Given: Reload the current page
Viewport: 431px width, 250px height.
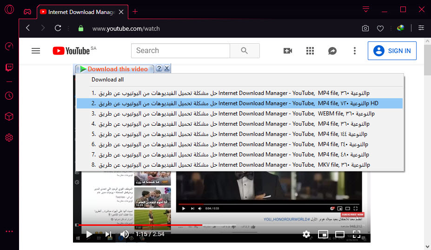Looking at the screenshot, I should tap(58, 28).
